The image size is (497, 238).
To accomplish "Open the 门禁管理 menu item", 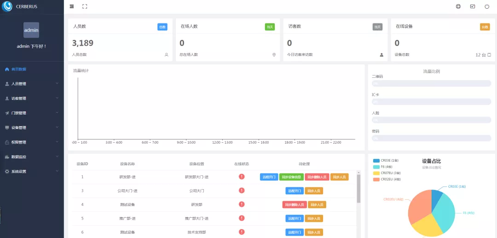I will (x=31, y=113).
